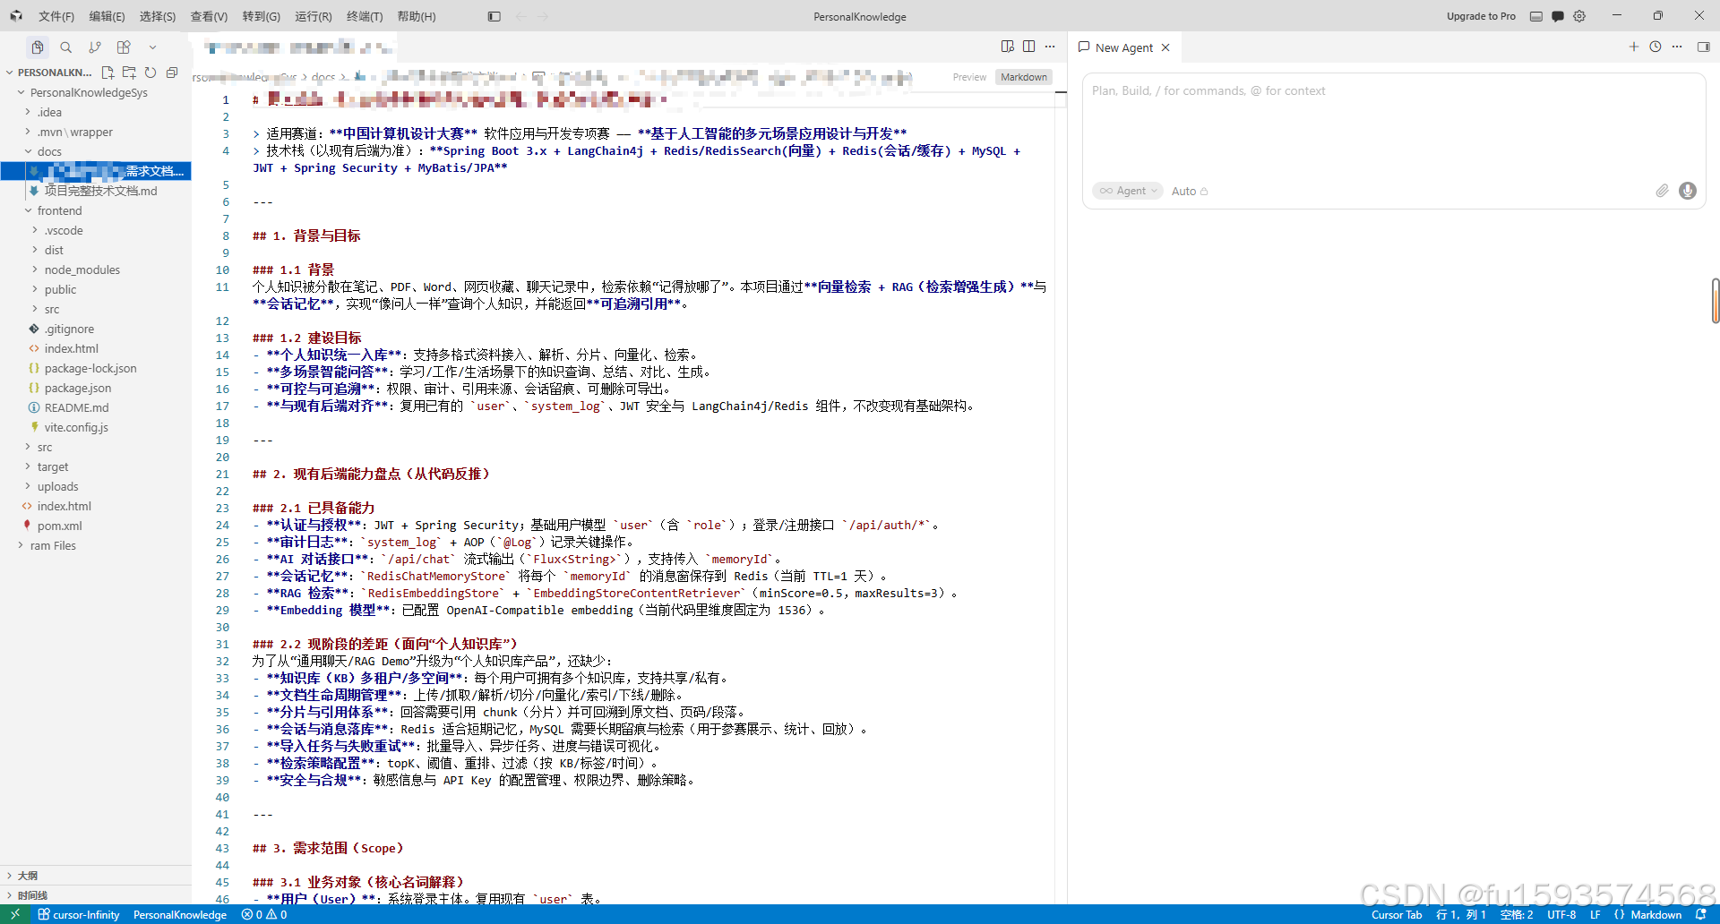Switch to Preview mode
The image size is (1720, 924).
[969, 77]
